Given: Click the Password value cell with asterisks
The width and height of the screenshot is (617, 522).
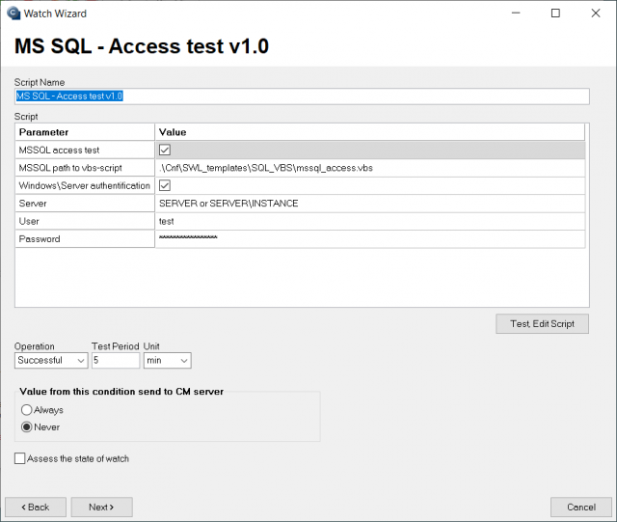Looking at the screenshot, I should [x=370, y=238].
